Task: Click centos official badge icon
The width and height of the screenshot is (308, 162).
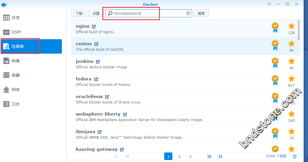Action: 275,45
